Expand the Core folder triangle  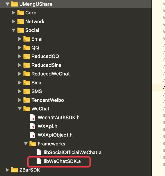point(13,13)
